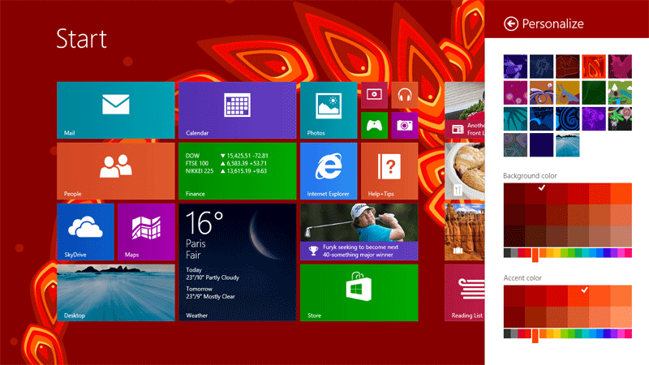
Task: Pick green in the Accent color hue strip
Action: [571, 333]
